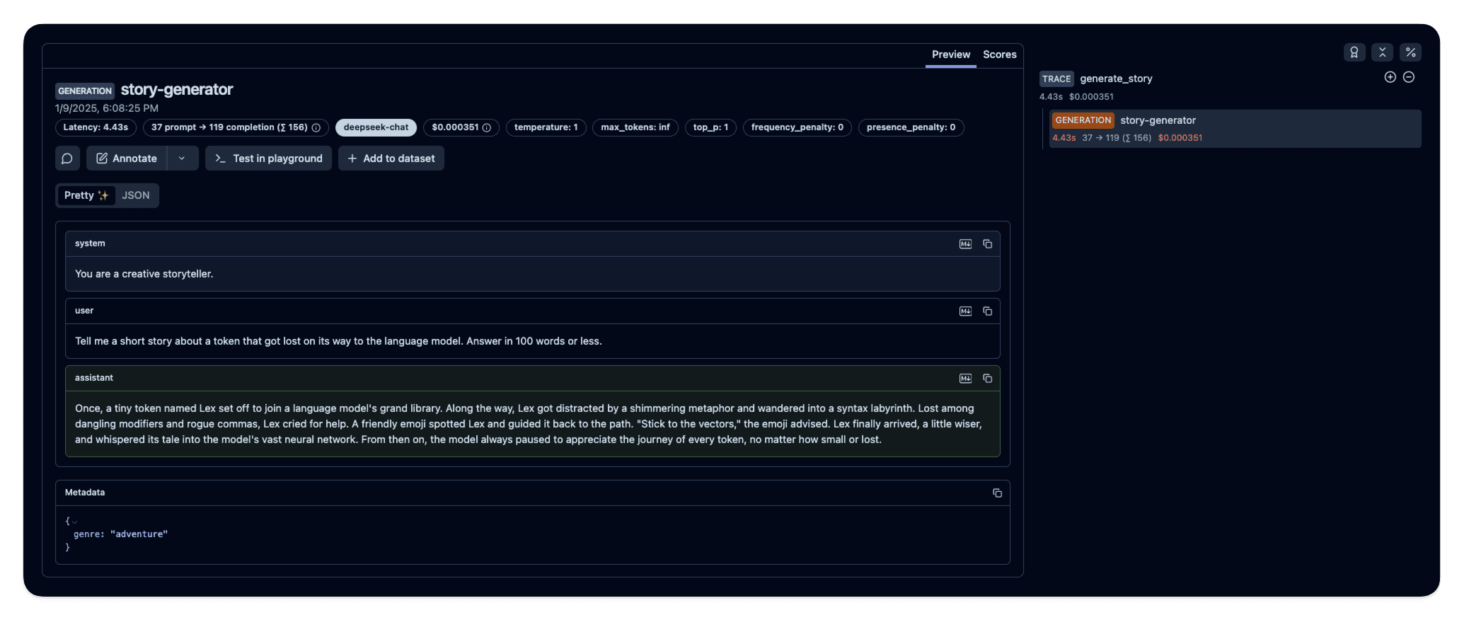
Task: Copy the system message content
Action: (987, 244)
